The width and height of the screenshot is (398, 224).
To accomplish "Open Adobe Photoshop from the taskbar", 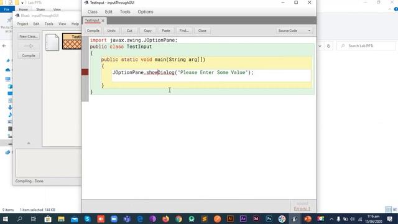I will (x=269, y=218).
